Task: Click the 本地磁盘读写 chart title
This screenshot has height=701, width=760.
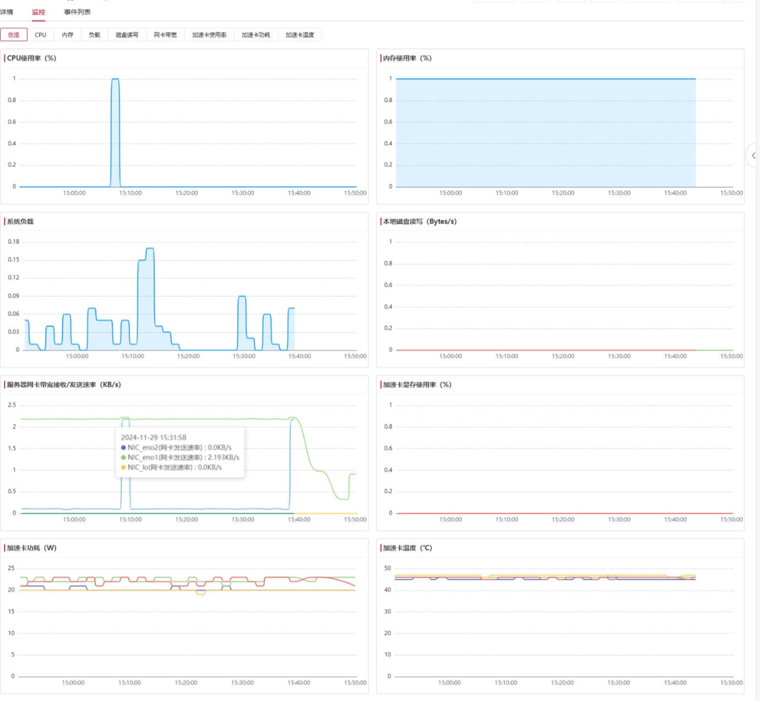Action: (420, 221)
